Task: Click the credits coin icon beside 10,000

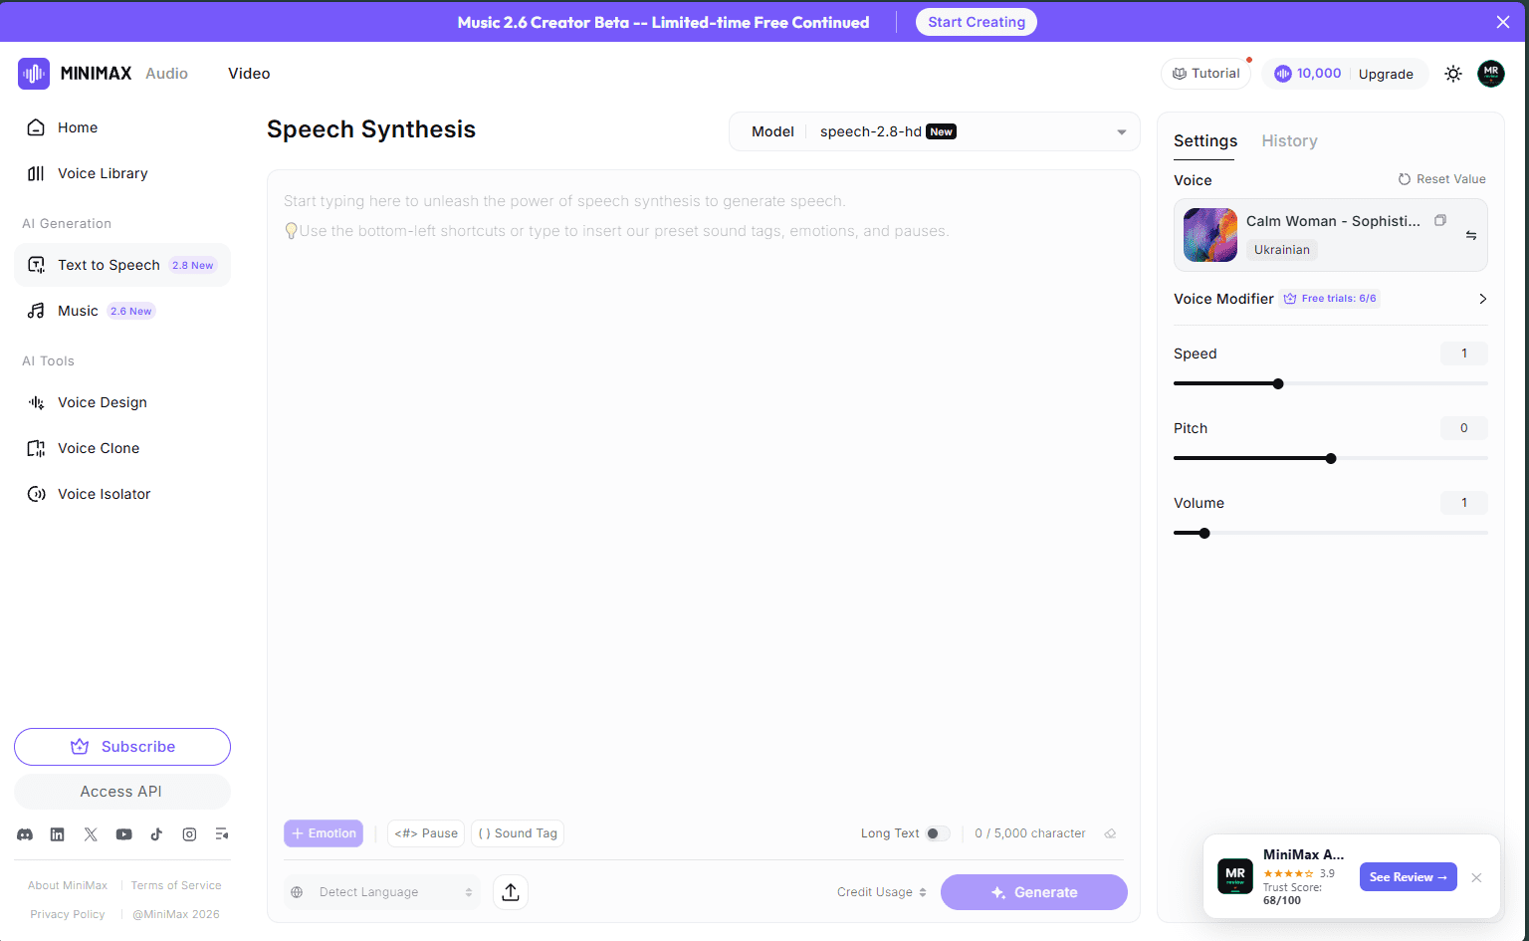Action: (1283, 74)
